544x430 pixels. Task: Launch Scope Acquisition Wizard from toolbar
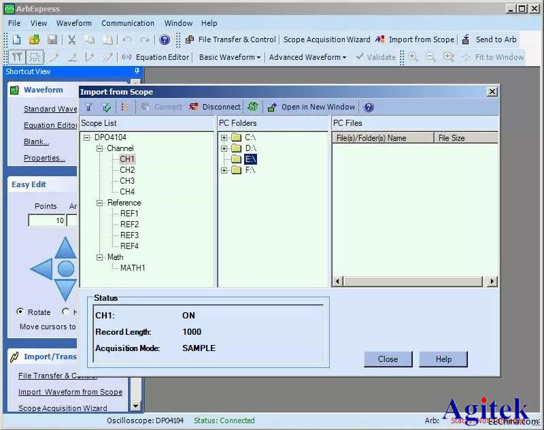(x=327, y=39)
